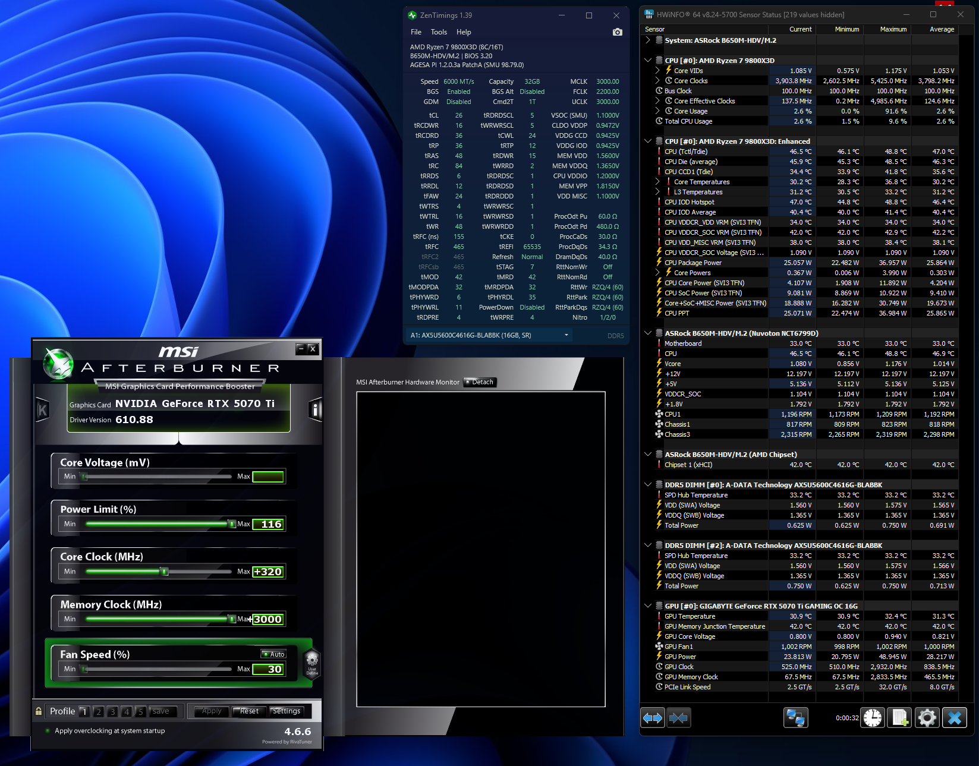Click the Memory Clock slider handle
Image resolution: width=979 pixels, height=766 pixels.
pos(232,619)
